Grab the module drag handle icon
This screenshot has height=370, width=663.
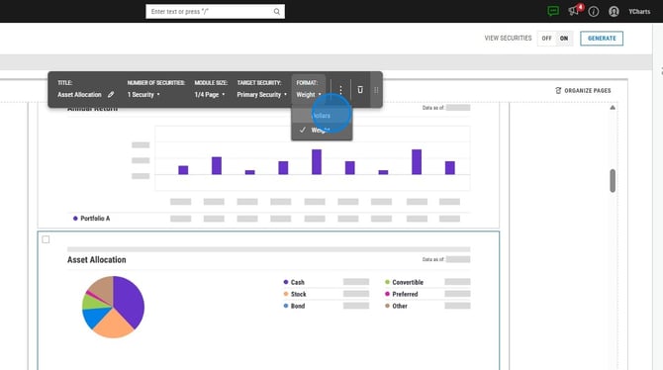376,90
